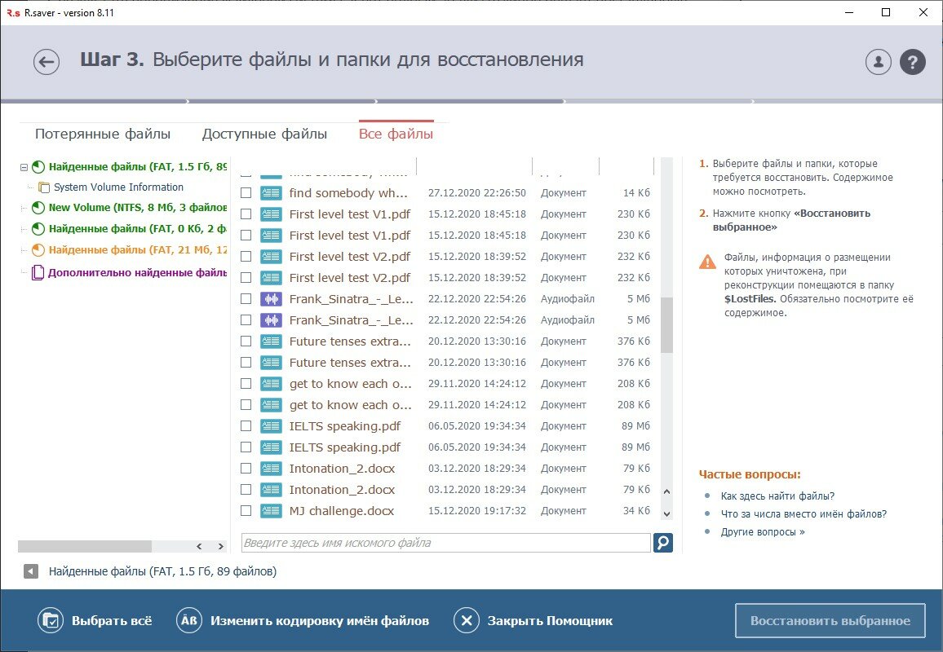
Task: Click the Частые вопросы: heading
Action: [x=750, y=474]
